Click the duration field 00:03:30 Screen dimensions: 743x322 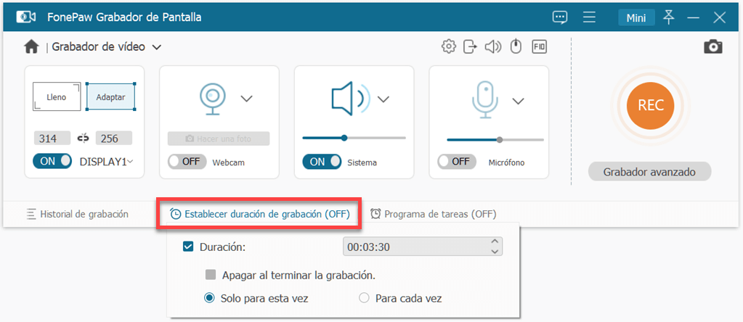pos(422,247)
